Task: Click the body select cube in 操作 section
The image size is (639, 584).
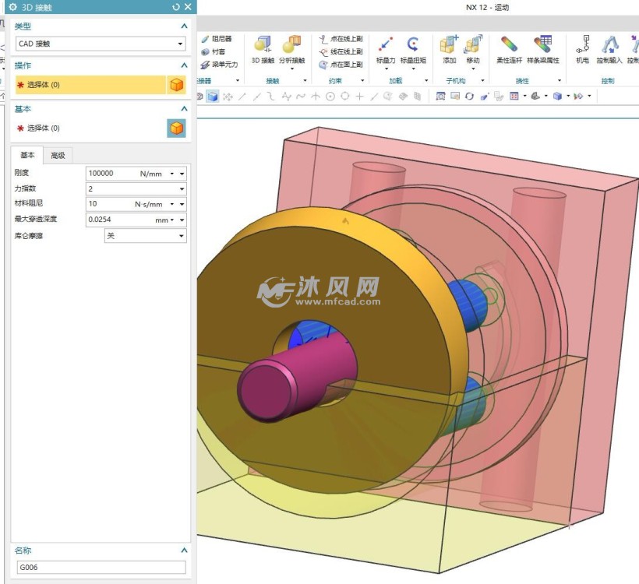Action: pyautogui.click(x=177, y=85)
